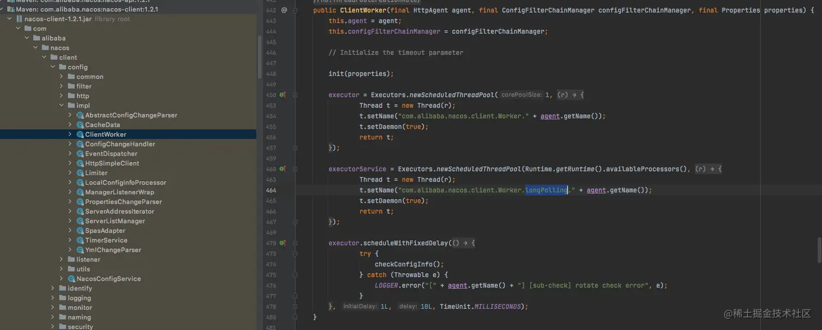Click the gutter marker icon on line 470

(283, 243)
